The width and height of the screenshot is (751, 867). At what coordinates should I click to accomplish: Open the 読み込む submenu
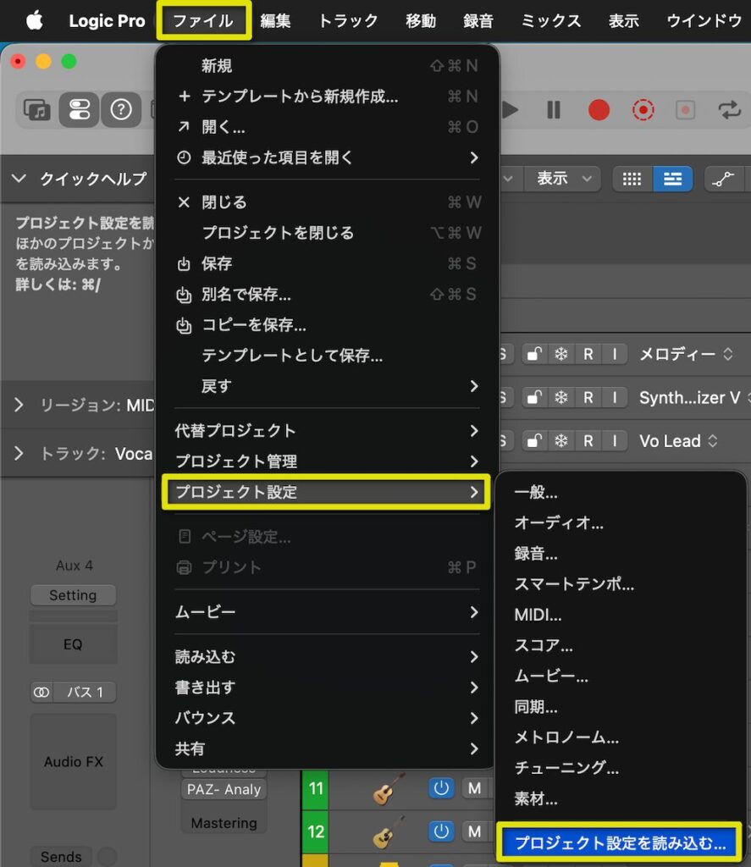[x=326, y=656]
